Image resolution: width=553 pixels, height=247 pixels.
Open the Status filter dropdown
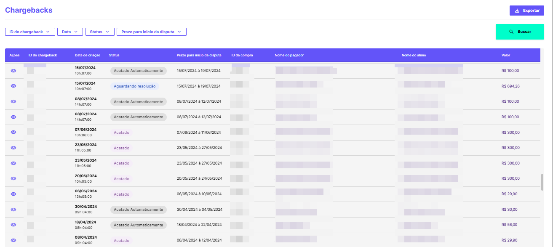pos(99,32)
